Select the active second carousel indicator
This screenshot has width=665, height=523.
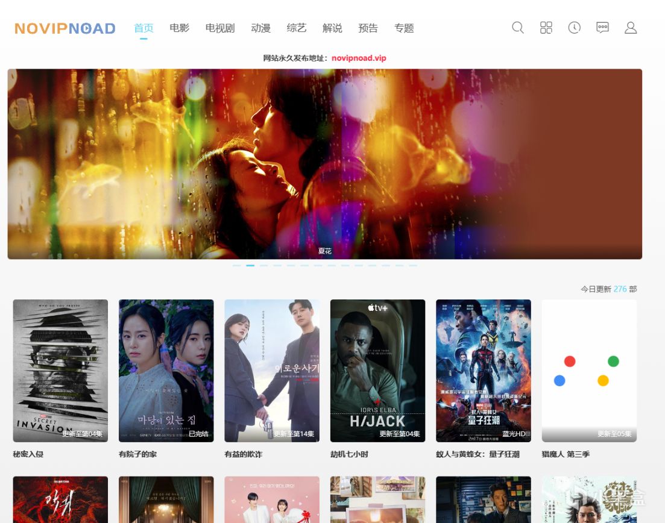(250, 265)
